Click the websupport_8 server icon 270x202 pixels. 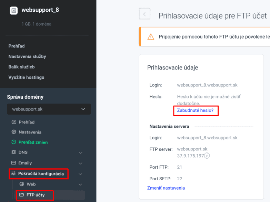(14, 11)
